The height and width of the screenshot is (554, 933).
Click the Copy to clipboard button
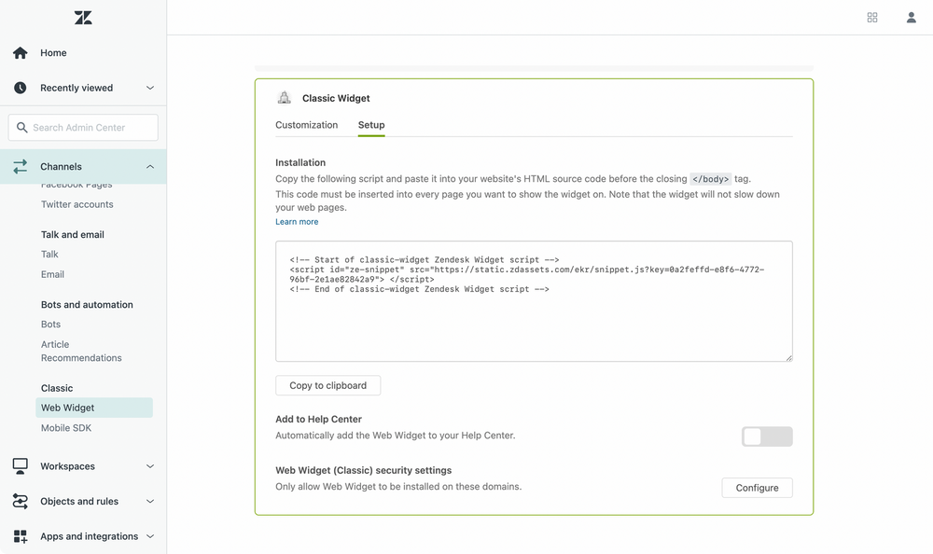[327, 385]
